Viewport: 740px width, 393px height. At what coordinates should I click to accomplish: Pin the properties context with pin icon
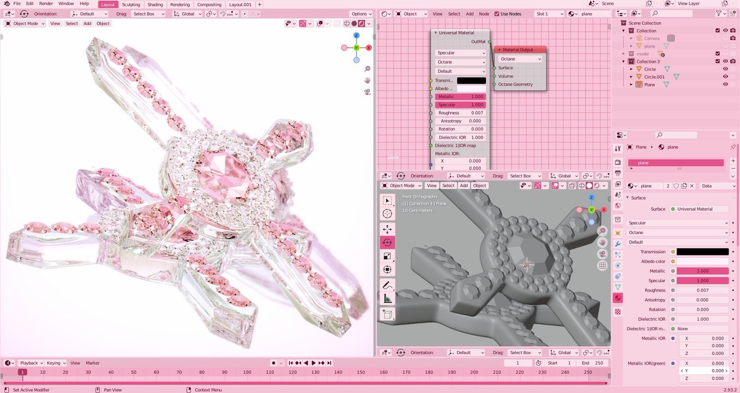pyautogui.click(x=733, y=147)
